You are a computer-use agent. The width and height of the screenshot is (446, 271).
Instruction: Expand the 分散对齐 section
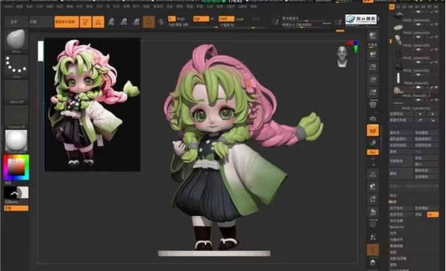[396, 240]
